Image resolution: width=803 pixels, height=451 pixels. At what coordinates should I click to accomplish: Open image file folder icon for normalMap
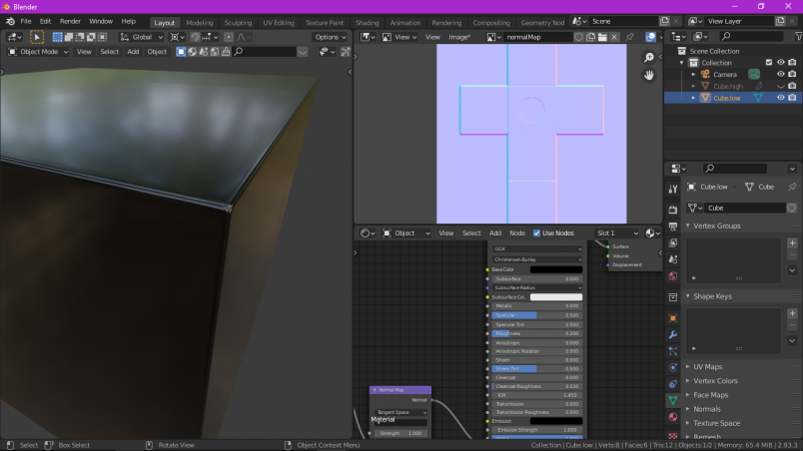point(602,37)
